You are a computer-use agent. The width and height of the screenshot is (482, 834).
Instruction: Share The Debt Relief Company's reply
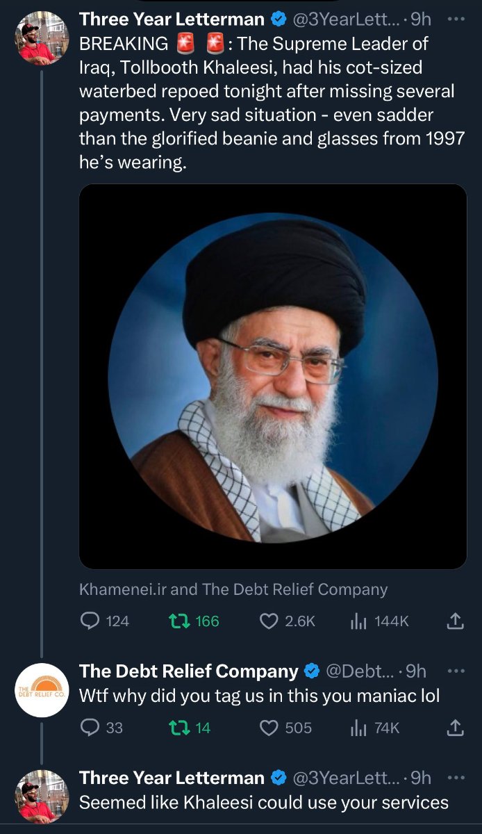455,727
